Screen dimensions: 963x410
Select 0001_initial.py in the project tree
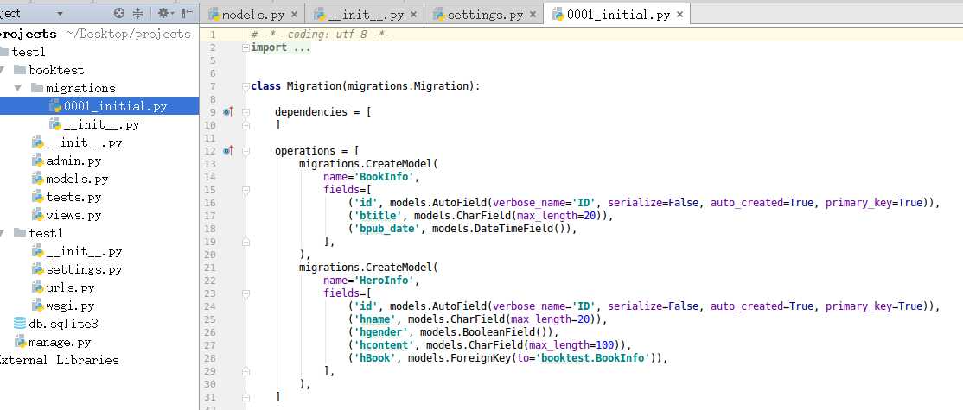(115, 107)
